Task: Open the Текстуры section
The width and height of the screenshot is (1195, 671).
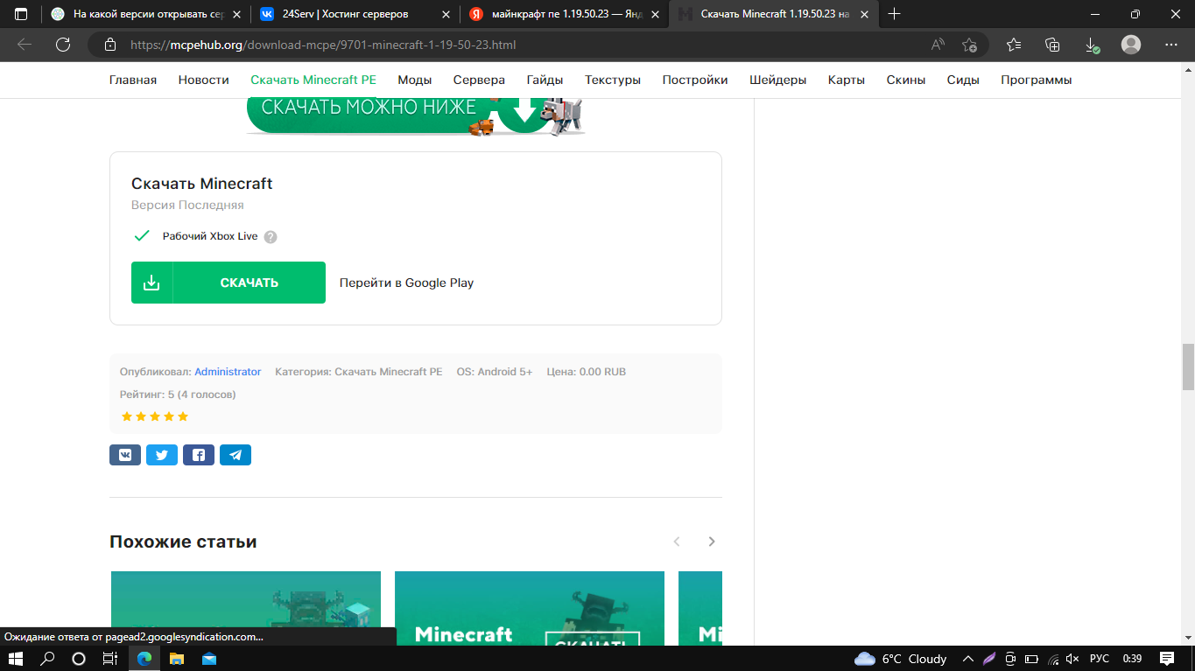Action: coord(613,80)
